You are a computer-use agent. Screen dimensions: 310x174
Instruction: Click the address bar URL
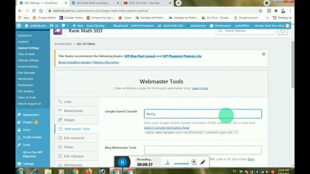[100, 11]
